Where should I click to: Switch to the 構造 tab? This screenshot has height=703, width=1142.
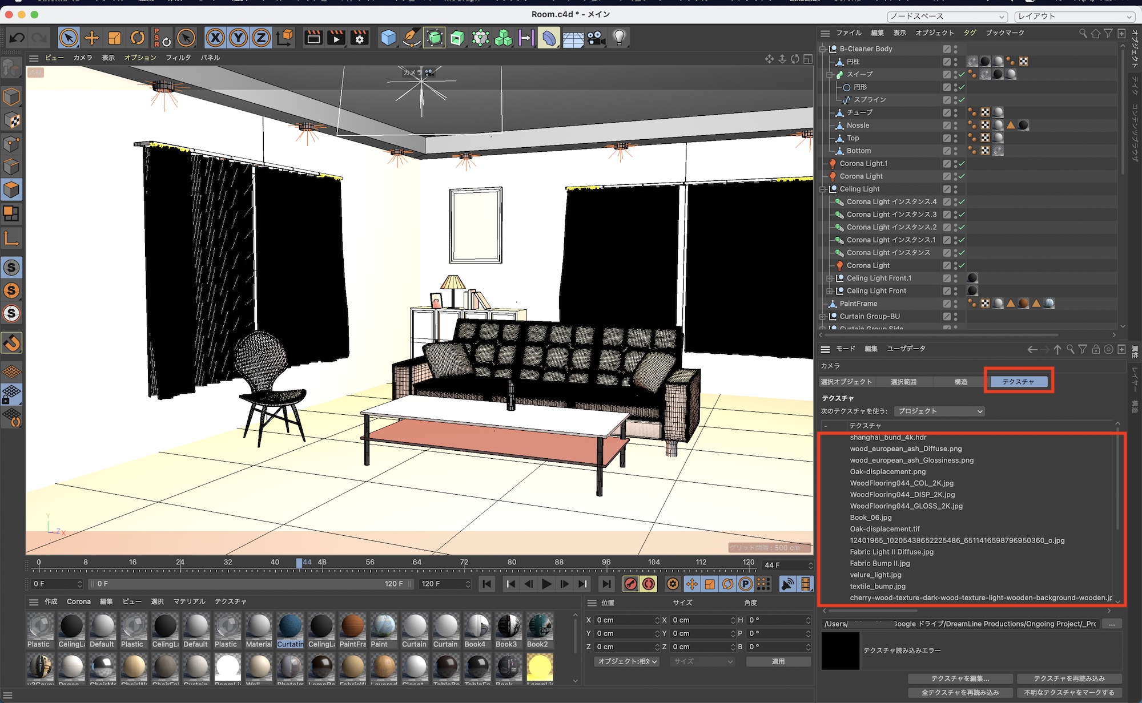point(960,382)
